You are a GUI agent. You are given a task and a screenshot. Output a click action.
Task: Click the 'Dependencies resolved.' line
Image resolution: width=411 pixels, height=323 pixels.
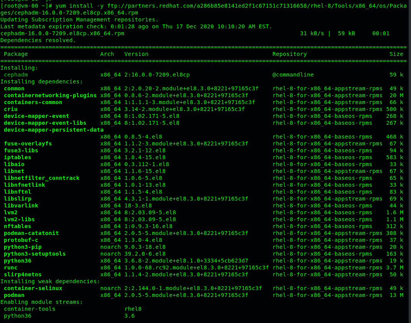pyautogui.click(x=38, y=41)
